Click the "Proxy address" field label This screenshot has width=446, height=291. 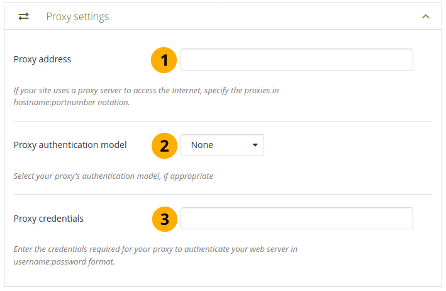pos(42,60)
